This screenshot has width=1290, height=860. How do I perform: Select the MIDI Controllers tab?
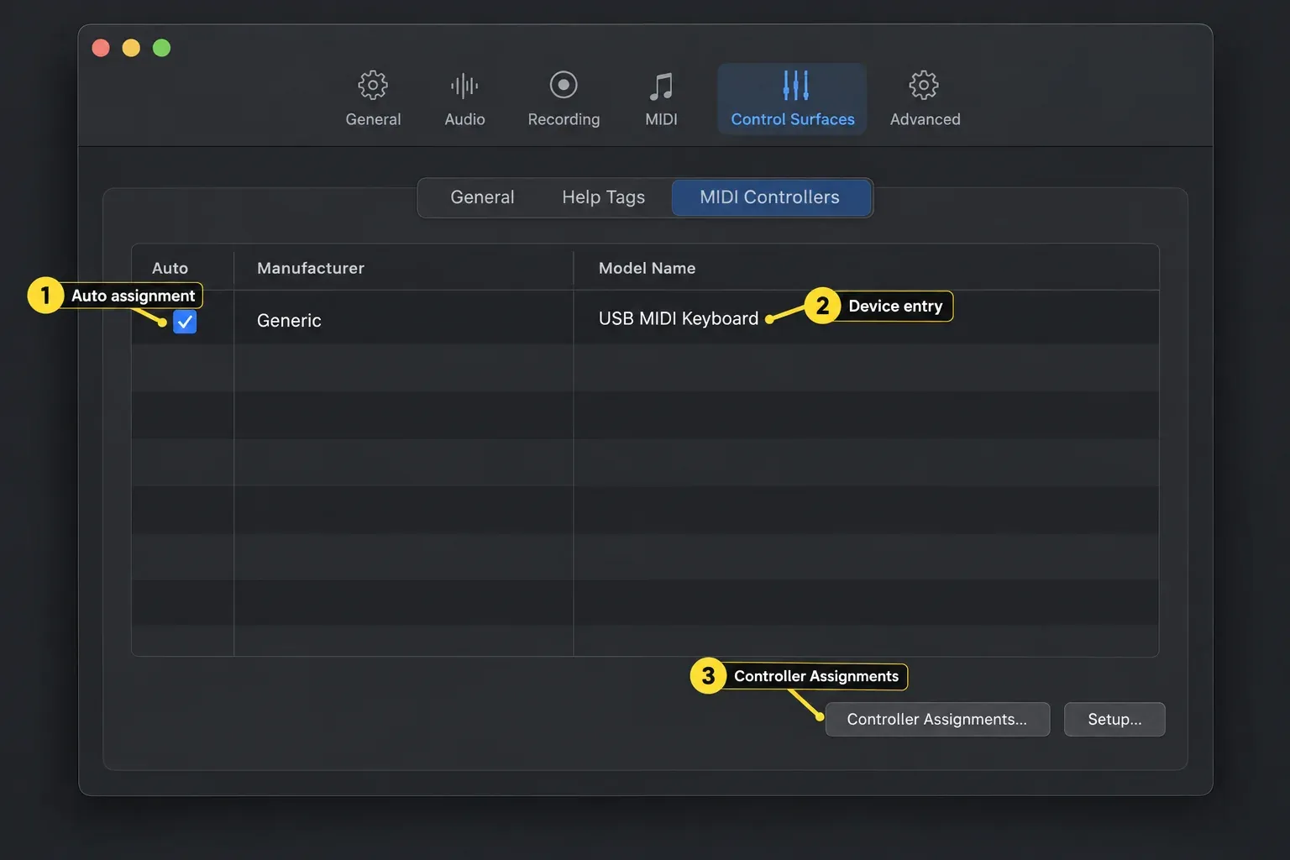770,197
